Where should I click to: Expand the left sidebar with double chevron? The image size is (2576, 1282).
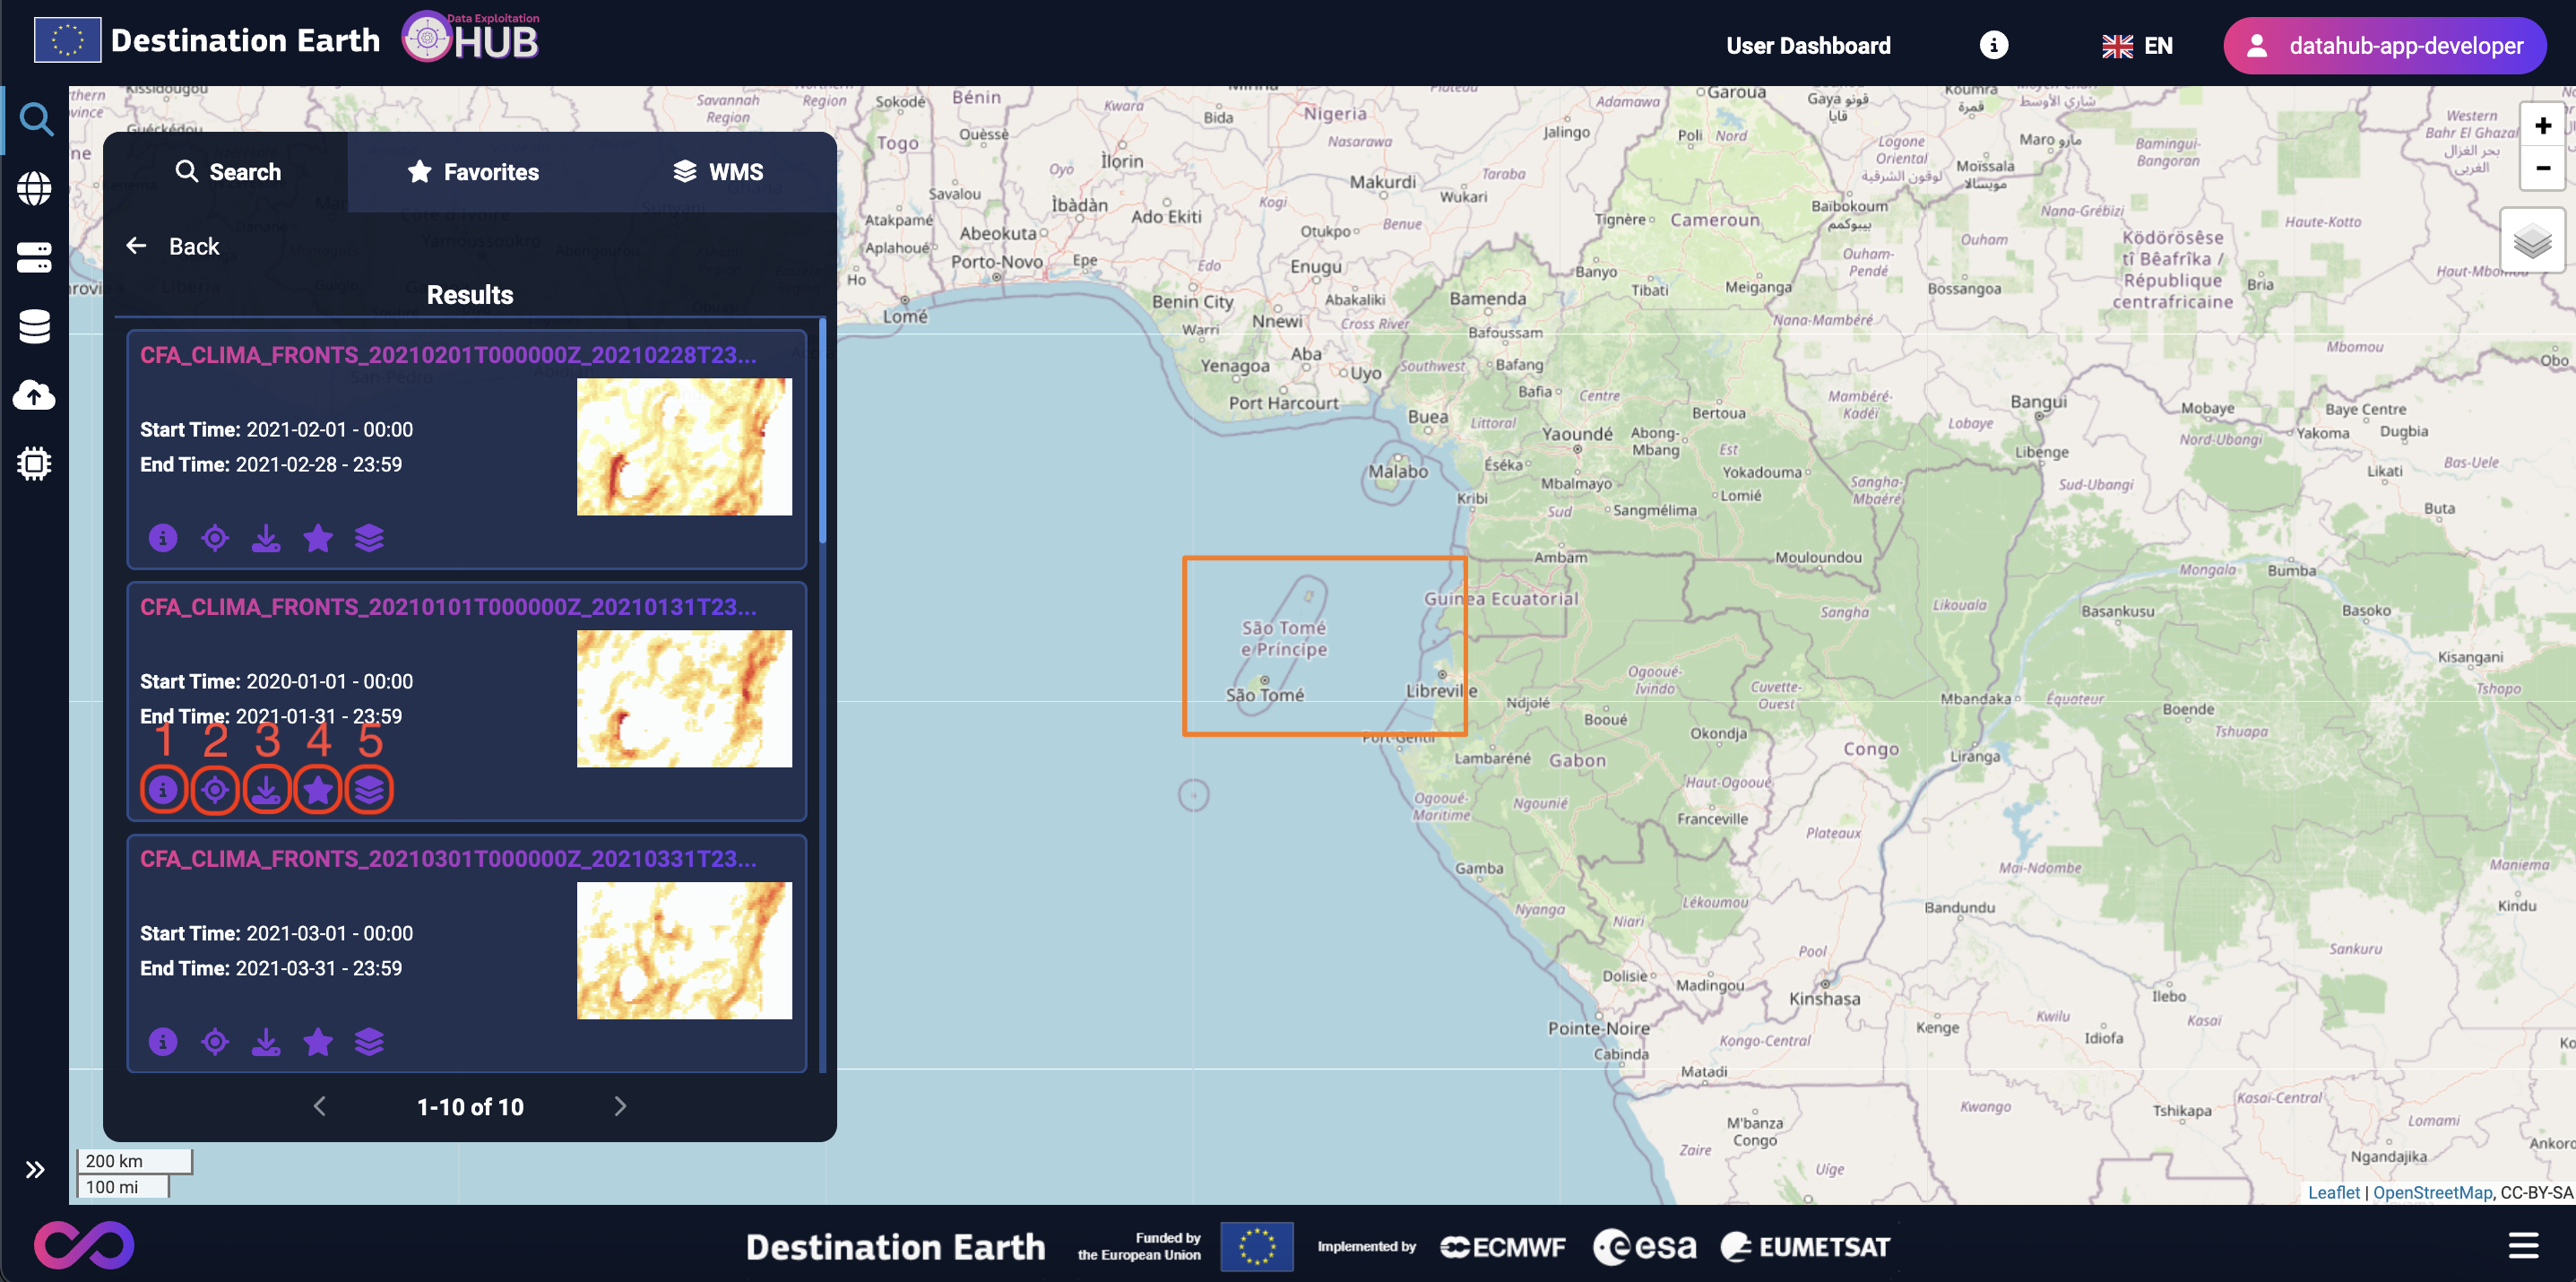tap(35, 1170)
